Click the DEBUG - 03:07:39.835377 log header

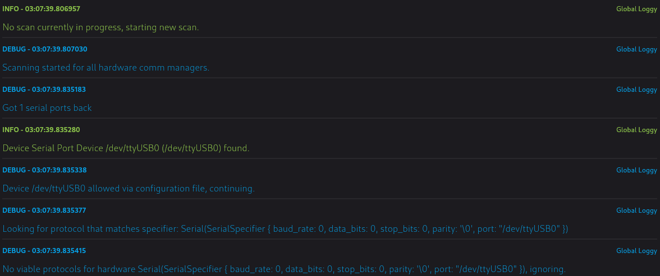(x=44, y=210)
